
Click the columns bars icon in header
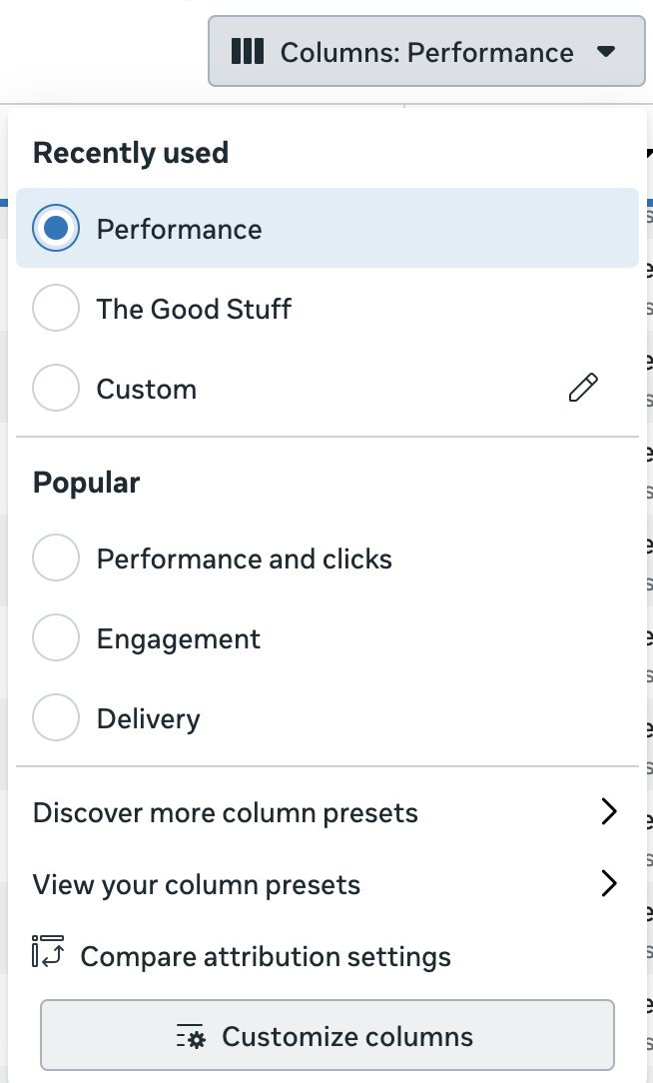[247, 52]
